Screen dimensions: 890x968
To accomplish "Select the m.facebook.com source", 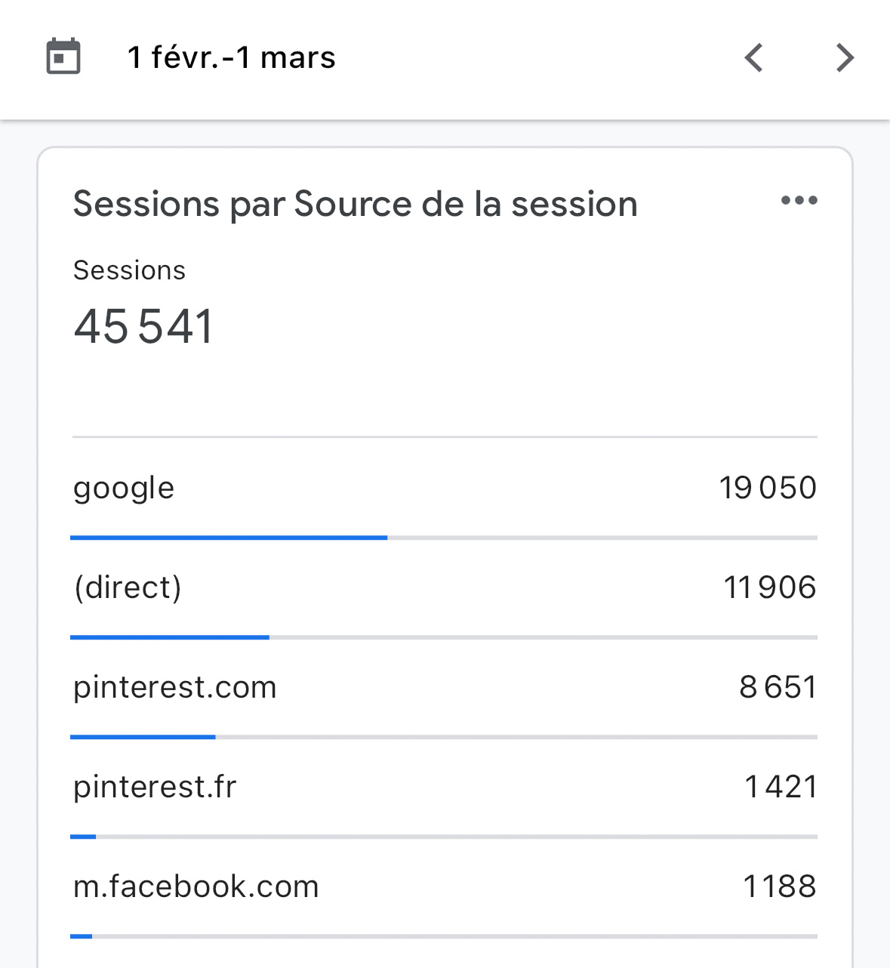I will click(196, 886).
